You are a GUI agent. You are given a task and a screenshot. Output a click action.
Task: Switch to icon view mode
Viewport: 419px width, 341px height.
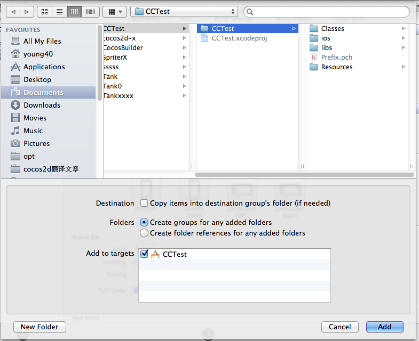click(45, 12)
